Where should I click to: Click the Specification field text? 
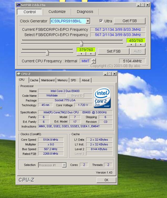[x=75, y=112]
